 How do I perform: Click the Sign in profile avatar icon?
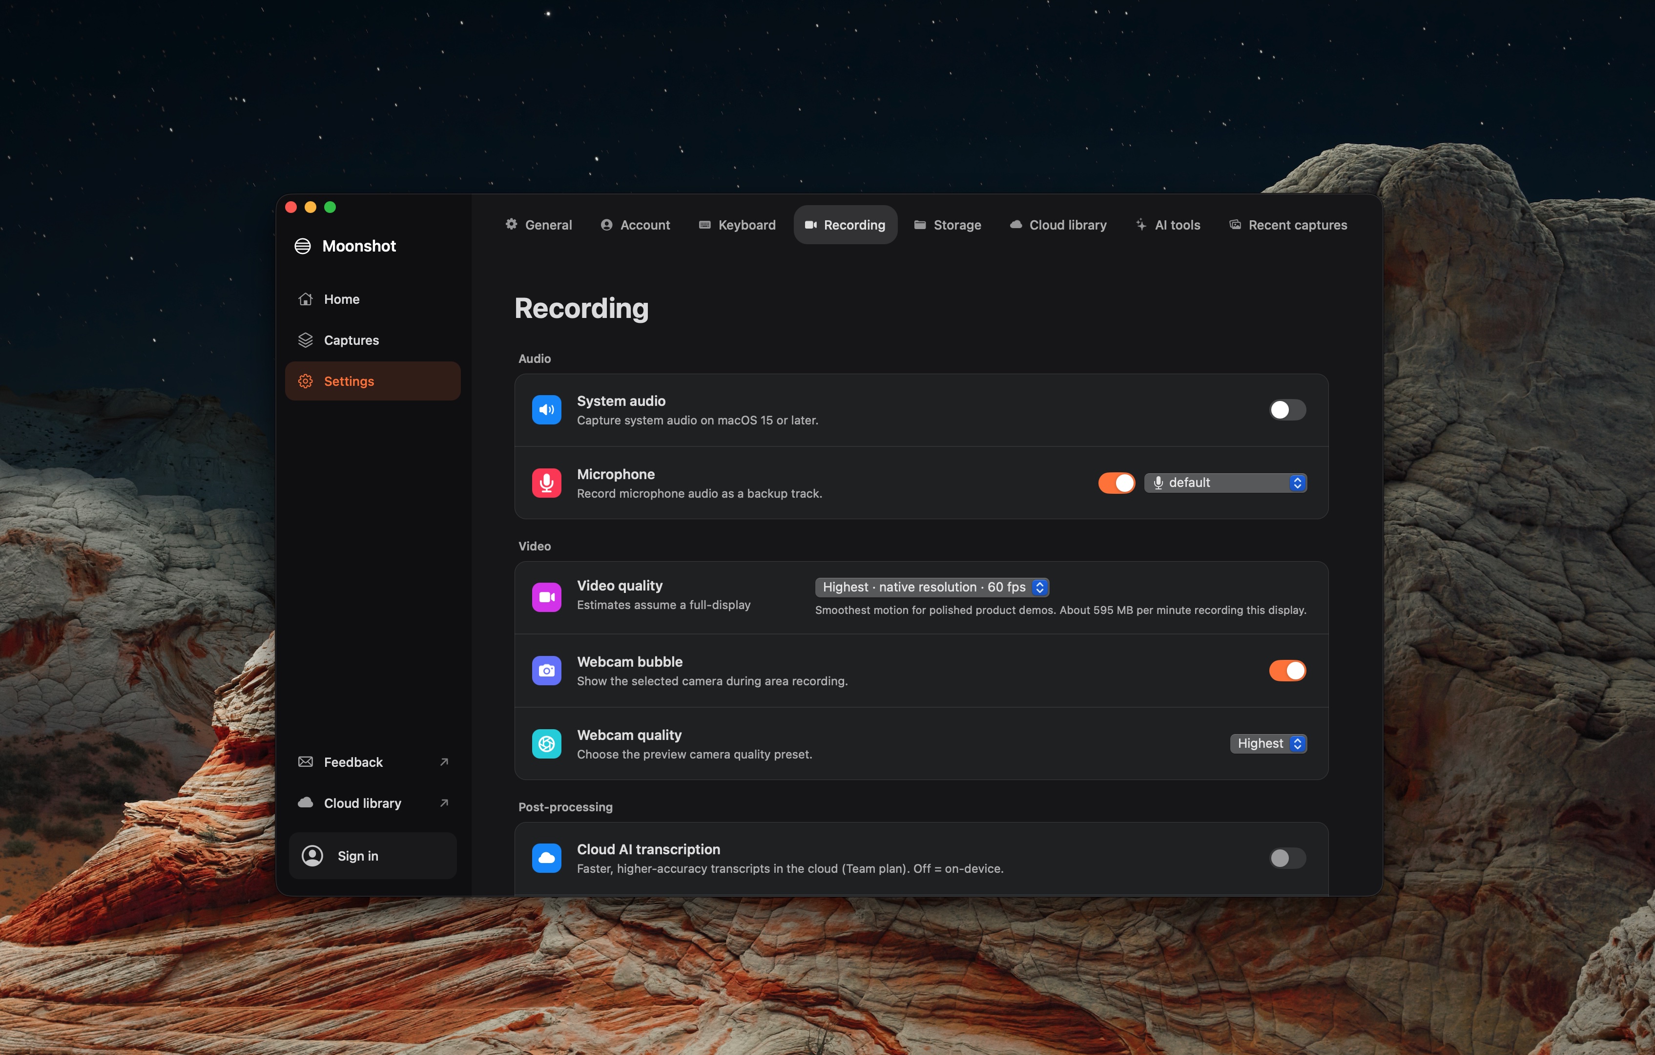tap(313, 856)
